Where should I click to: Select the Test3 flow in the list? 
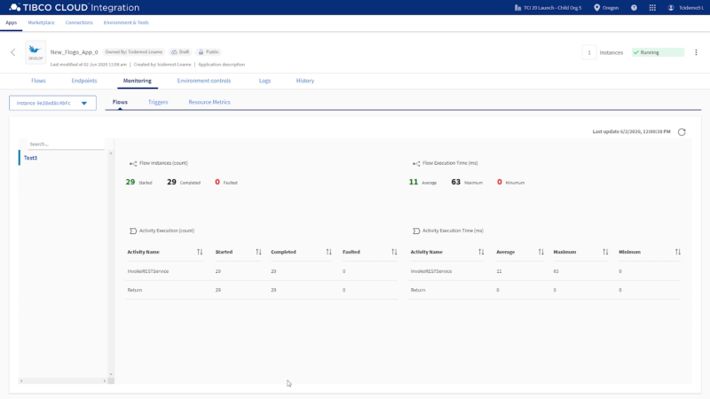pos(31,157)
